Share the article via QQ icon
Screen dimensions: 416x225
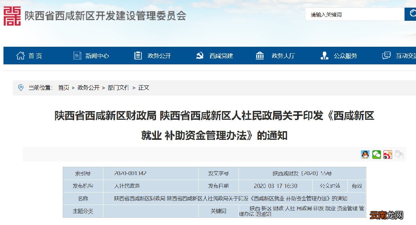(365, 154)
